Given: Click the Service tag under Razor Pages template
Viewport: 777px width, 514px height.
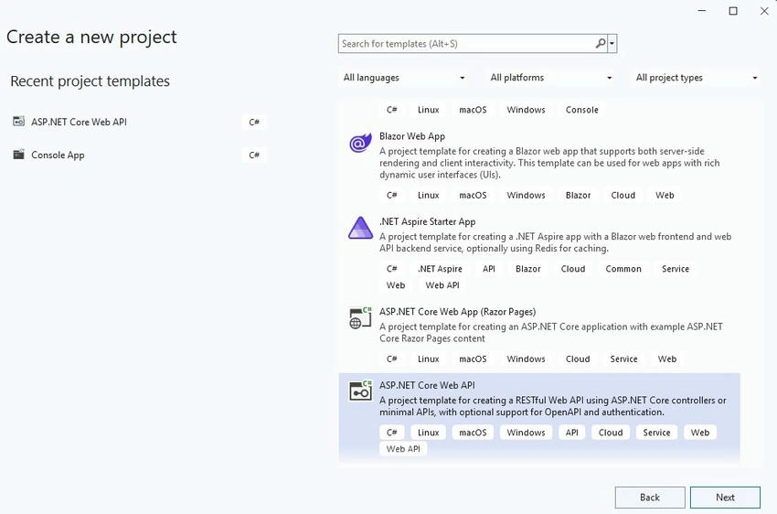Looking at the screenshot, I should tap(623, 359).
